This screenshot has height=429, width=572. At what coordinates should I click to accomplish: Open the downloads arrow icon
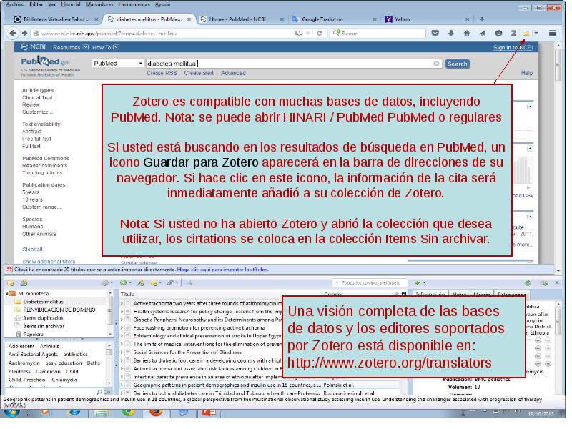[451, 33]
